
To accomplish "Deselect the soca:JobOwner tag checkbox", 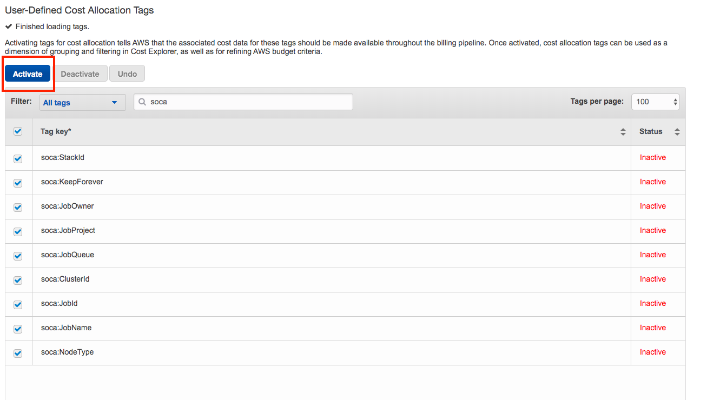I will coord(18,207).
